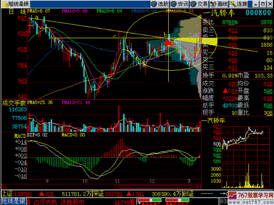Viewport: 274px width, 205px height.
Task: Click the 短线是银 title bar logo
Action: click(15, 4)
